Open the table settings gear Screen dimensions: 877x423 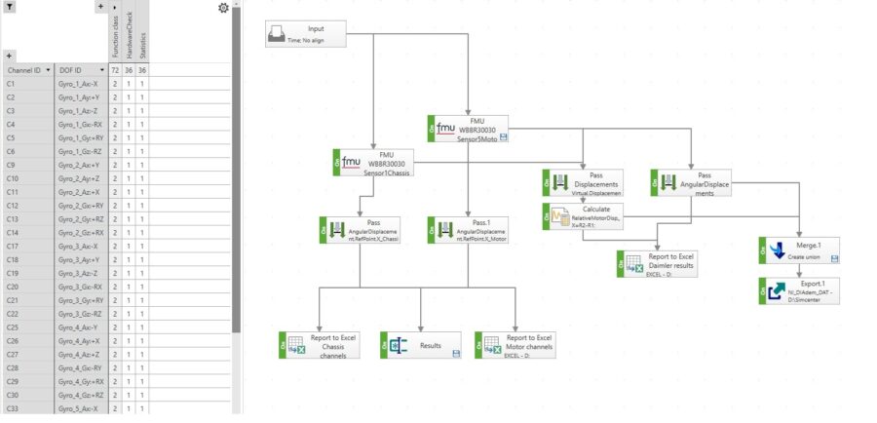pos(223,8)
